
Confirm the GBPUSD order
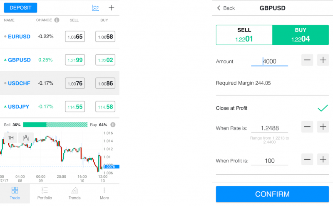(x=272, y=194)
